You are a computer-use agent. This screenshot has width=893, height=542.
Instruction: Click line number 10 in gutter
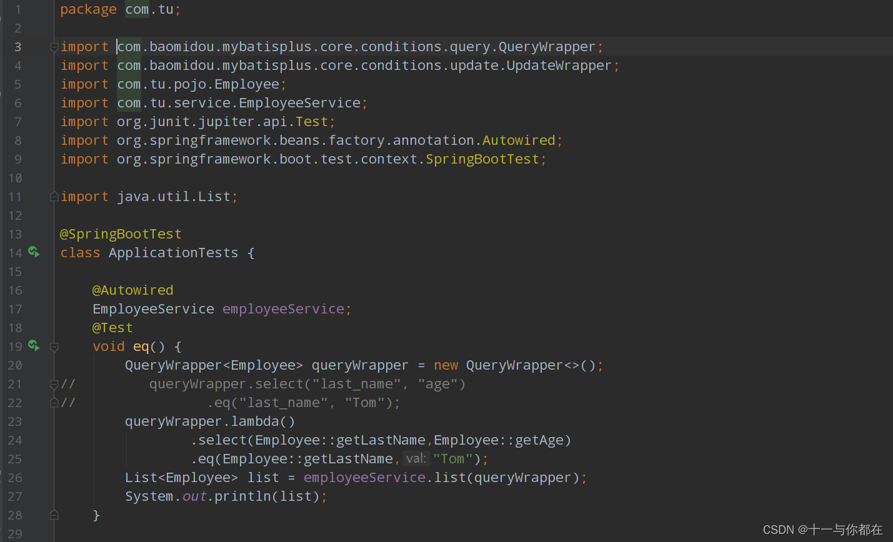tap(15, 178)
